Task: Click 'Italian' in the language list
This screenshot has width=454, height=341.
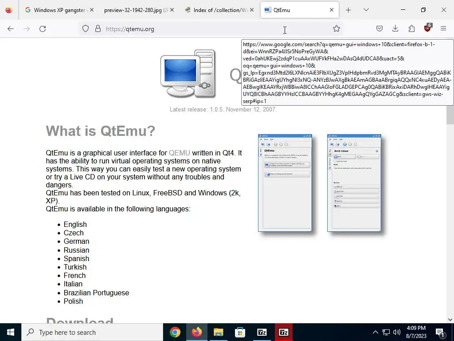Action: coord(73,284)
